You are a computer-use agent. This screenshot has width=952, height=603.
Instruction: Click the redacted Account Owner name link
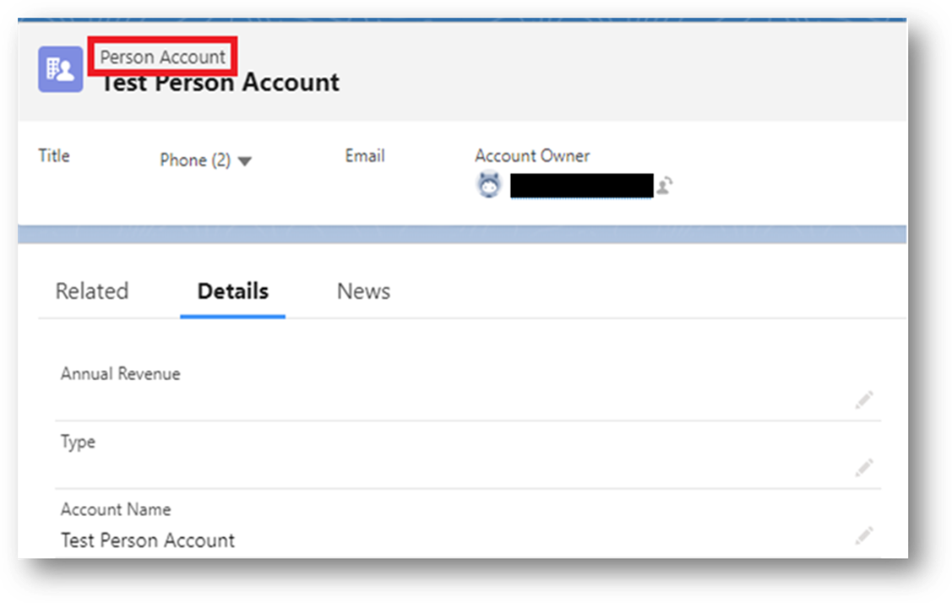(x=582, y=186)
